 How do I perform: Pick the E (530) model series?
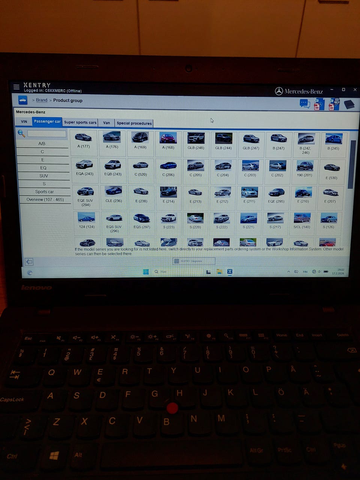coord(331,171)
